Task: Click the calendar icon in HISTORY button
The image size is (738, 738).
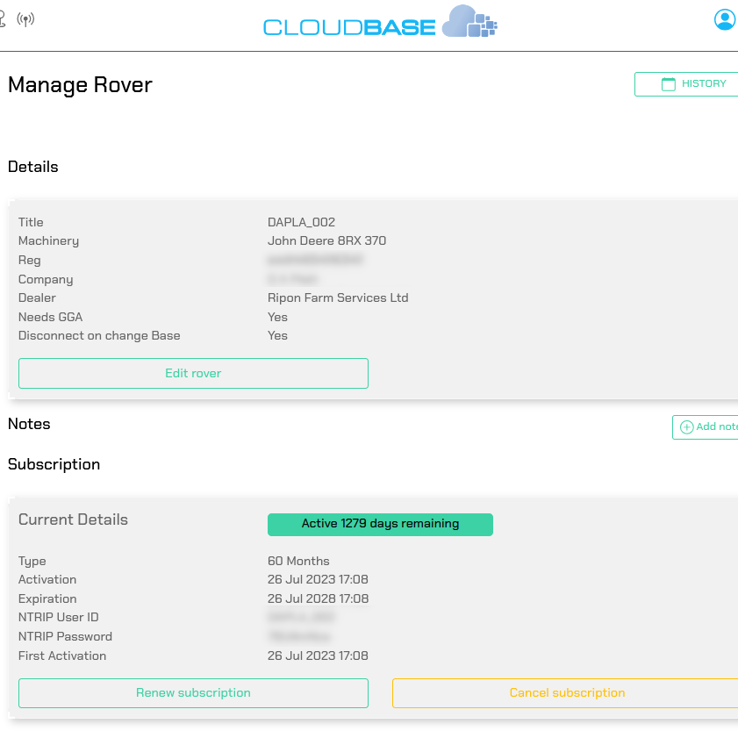Action: pos(669,84)
